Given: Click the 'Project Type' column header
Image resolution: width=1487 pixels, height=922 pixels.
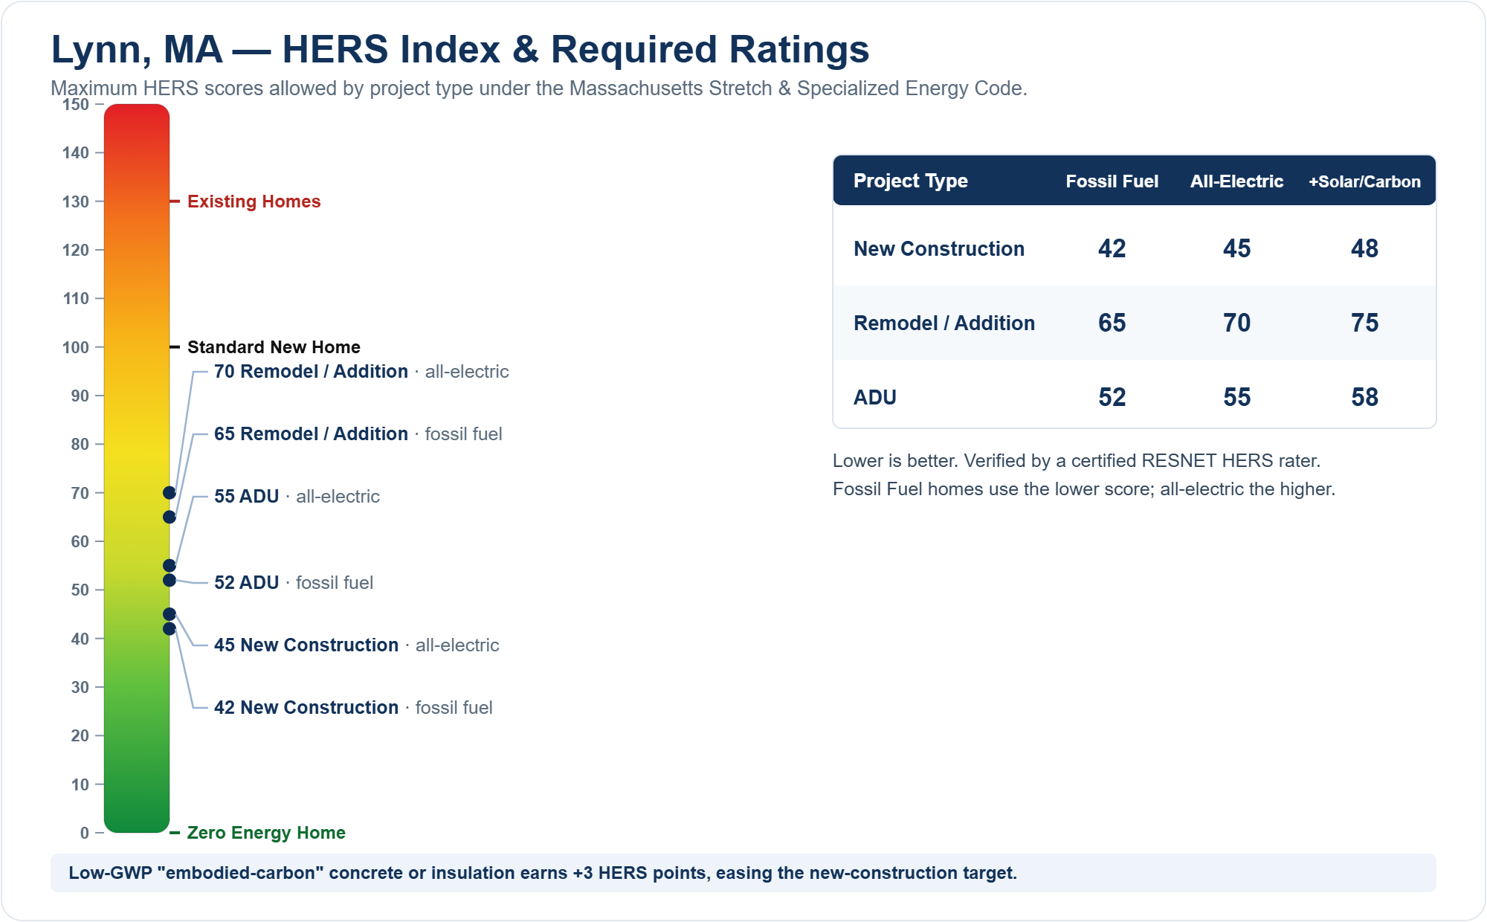Looking at the screenshot, I should coord(911,181).
